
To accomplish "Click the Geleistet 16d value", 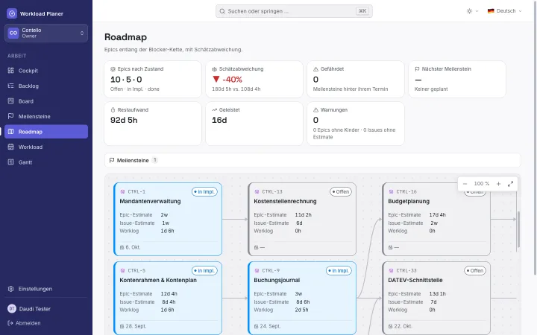I will pyautogui.click(x=219, y=121).
